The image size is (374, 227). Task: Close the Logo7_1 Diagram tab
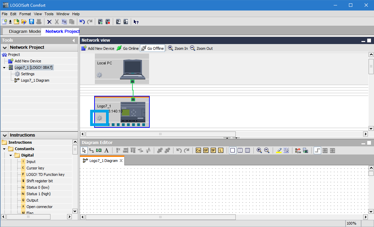(x=121, y=161)
